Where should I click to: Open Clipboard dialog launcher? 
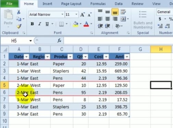[24, 33]
